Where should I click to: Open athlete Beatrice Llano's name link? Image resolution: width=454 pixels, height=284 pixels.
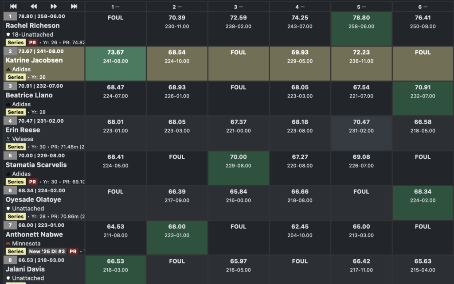pyautogui.click(x=29, y=95)
